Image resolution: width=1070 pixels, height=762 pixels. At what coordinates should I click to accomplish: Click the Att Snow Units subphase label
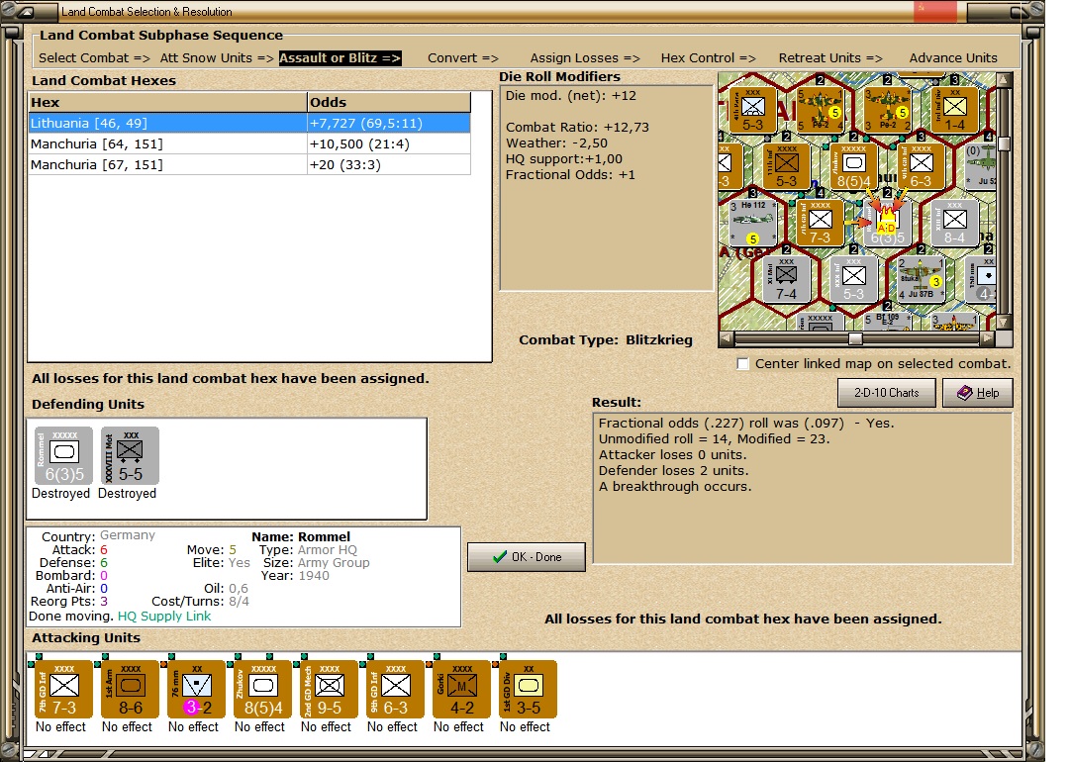(x=217, y=58)
